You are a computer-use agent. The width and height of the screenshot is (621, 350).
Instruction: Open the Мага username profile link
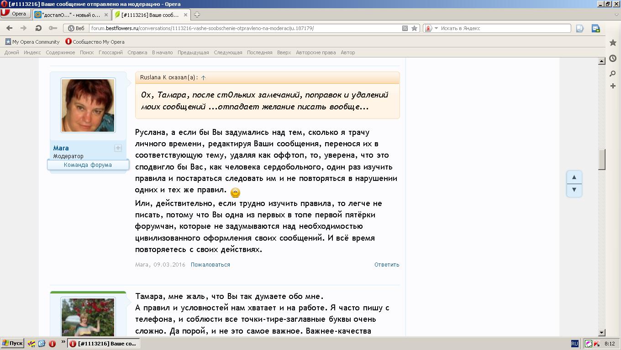click(x=61, y=148)
